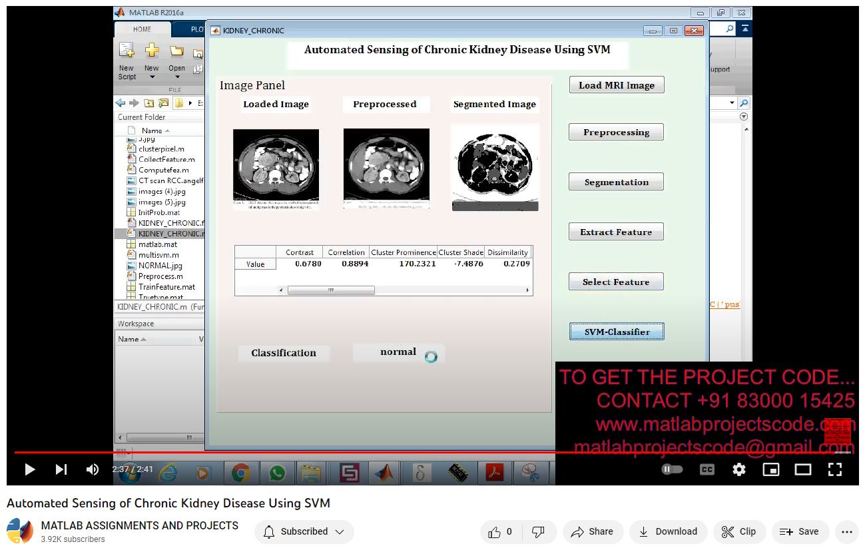Click the Segmentation button
Screen dimensions: 865x552
coord(617,182)
